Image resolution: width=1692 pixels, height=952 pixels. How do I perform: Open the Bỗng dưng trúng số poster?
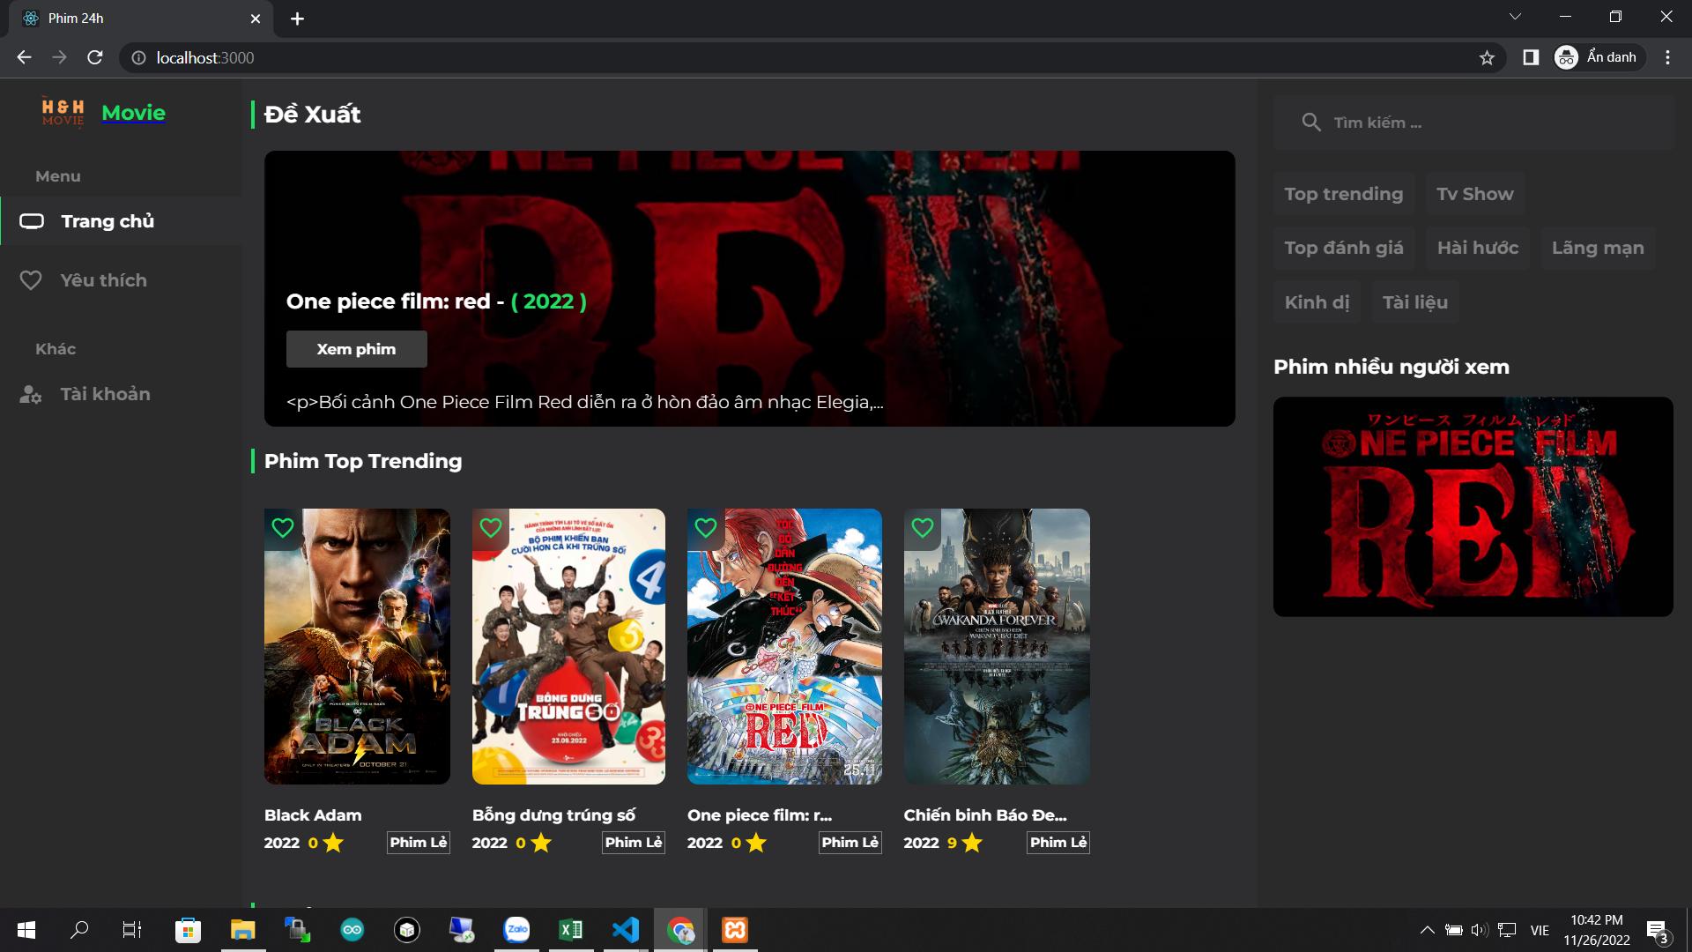[x=568, y=646]
